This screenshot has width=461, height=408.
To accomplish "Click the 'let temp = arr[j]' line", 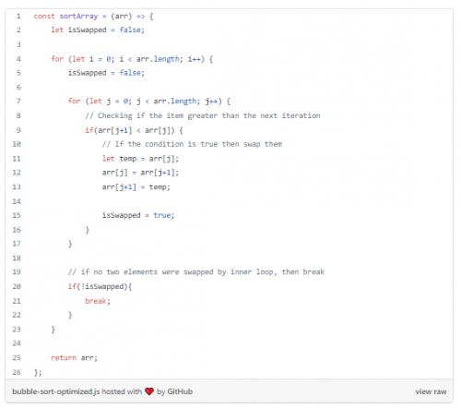I will (x=140, y=159).
